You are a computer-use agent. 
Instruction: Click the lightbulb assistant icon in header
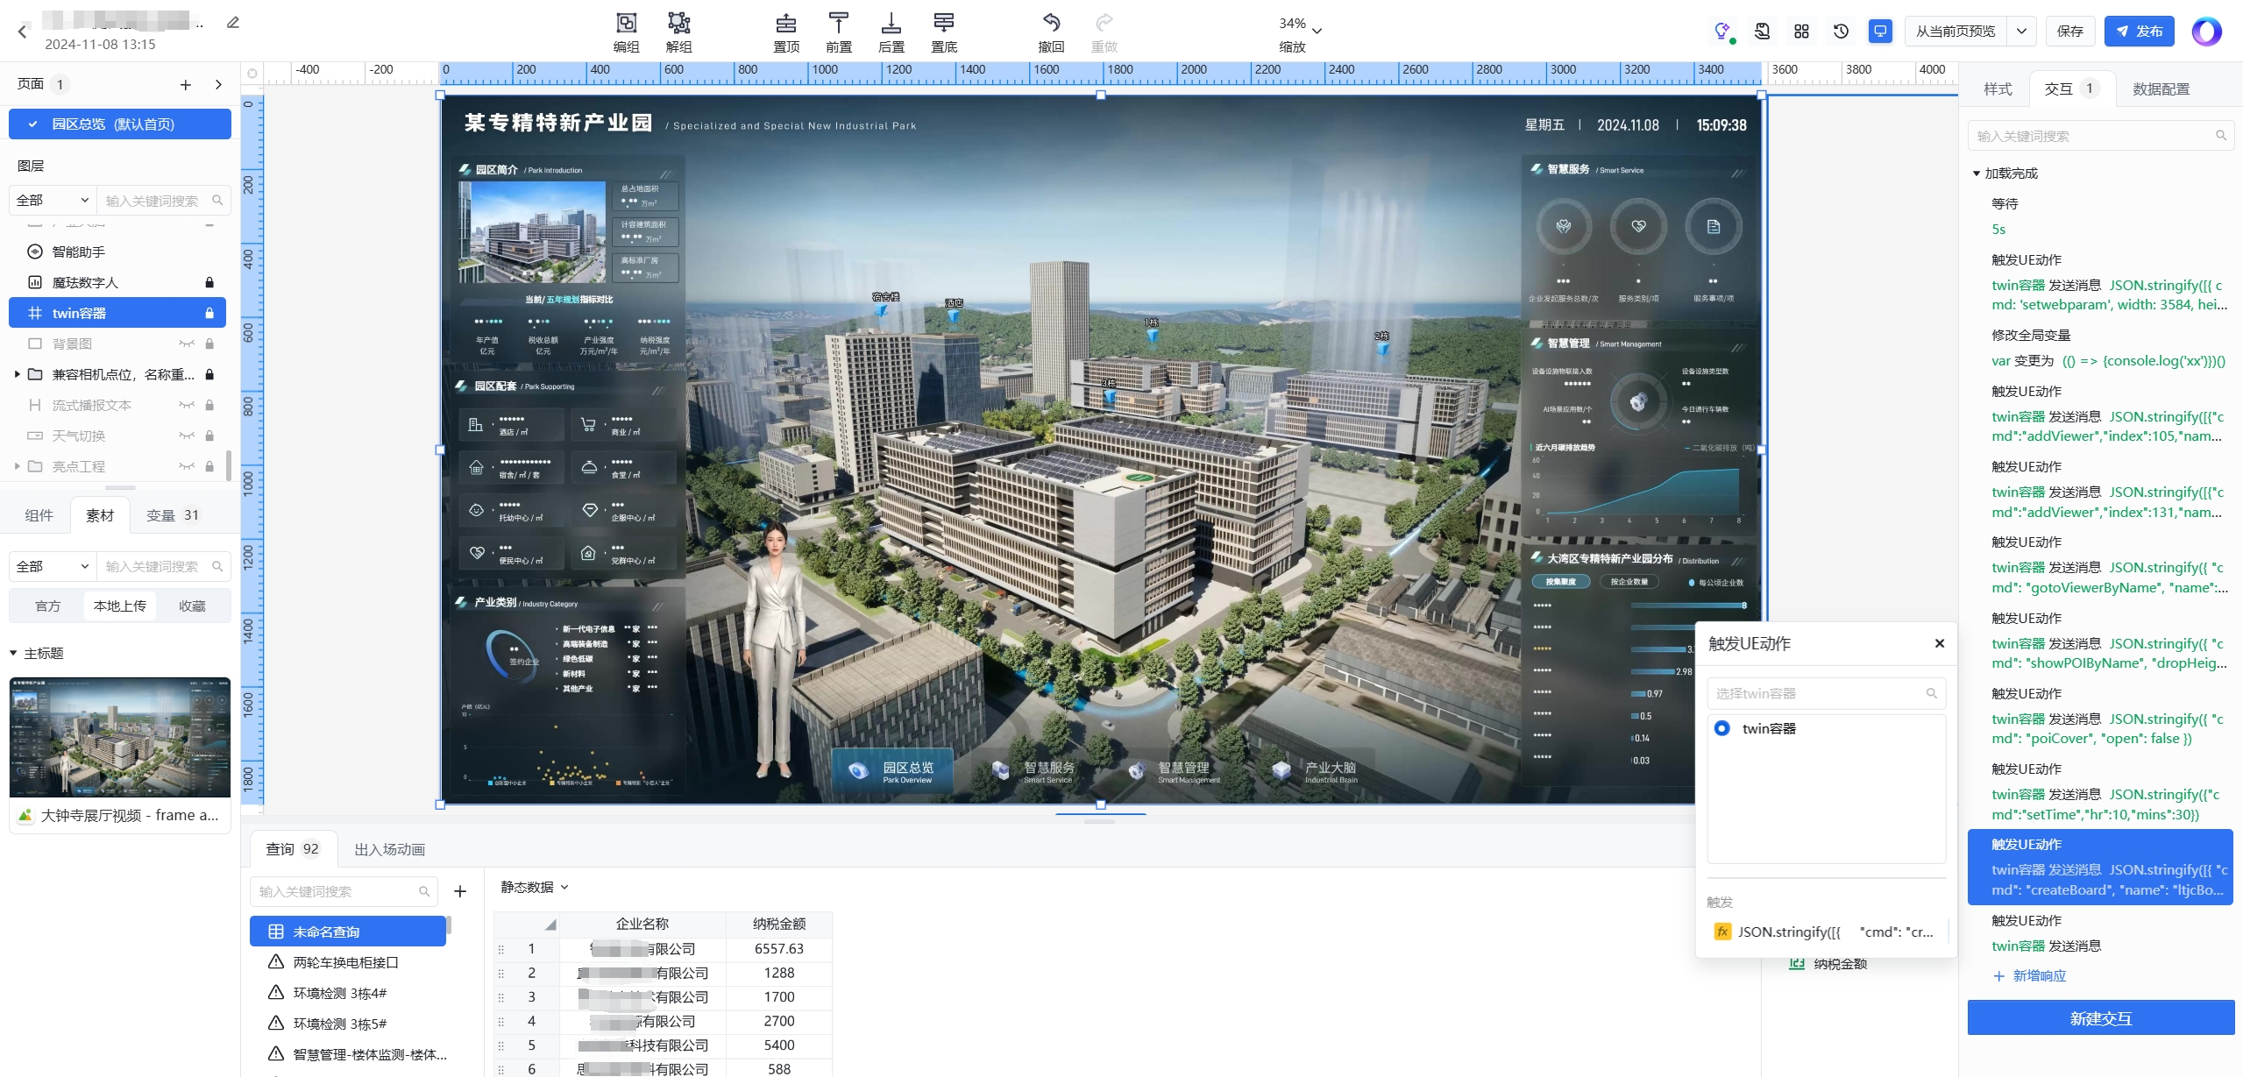[1722, 32]
